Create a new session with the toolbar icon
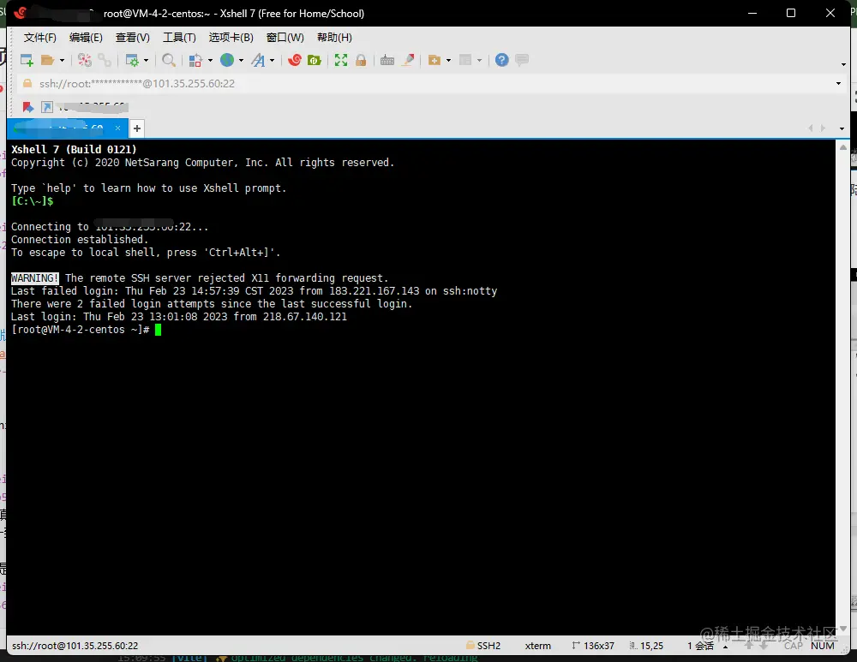The image size is (857, 662). pos(27,60)
